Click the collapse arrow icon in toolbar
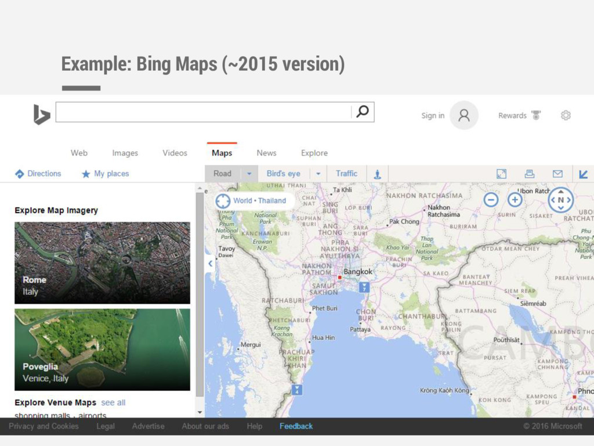The image size is (594, 446). tap(584, 174)
